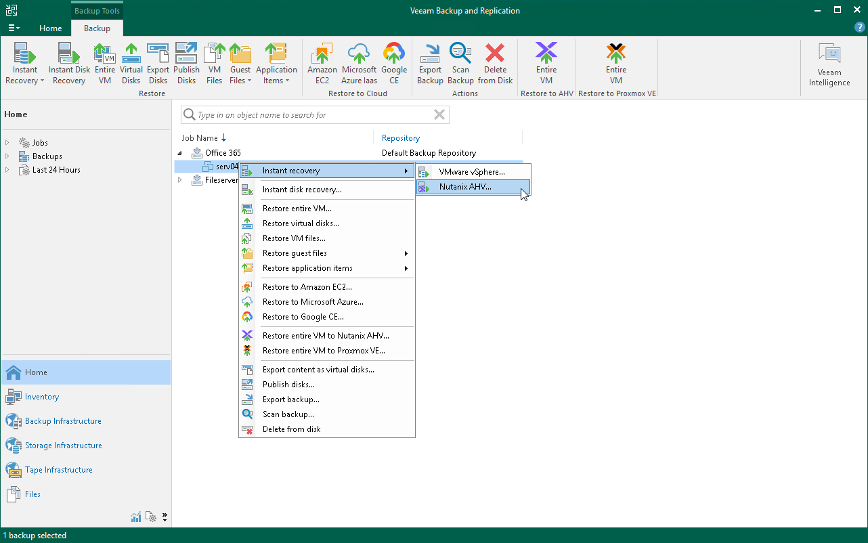
Task: Collapse the Office 365 job tree
Action: (180, 152)
